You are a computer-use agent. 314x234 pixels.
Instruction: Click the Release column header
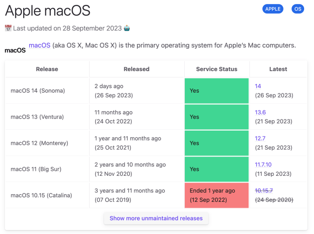pyautogui.click(x=47, y=69)
